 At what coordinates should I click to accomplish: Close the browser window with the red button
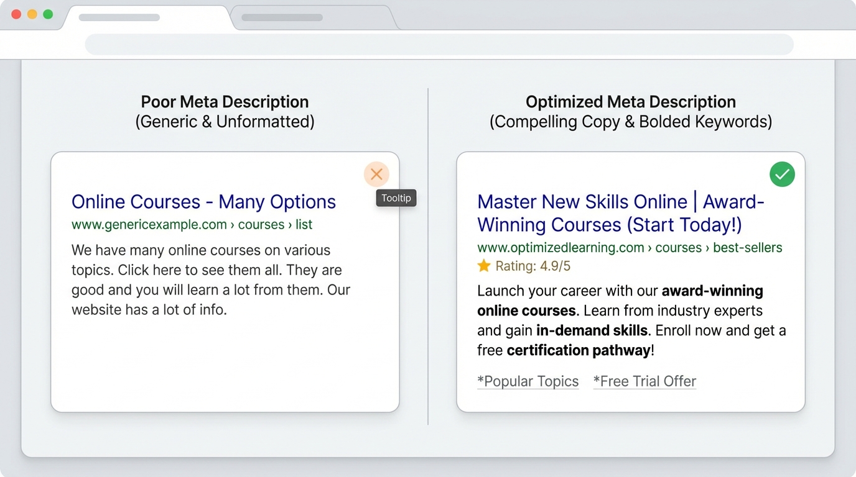pyautogui.click(x=16, y=13)
